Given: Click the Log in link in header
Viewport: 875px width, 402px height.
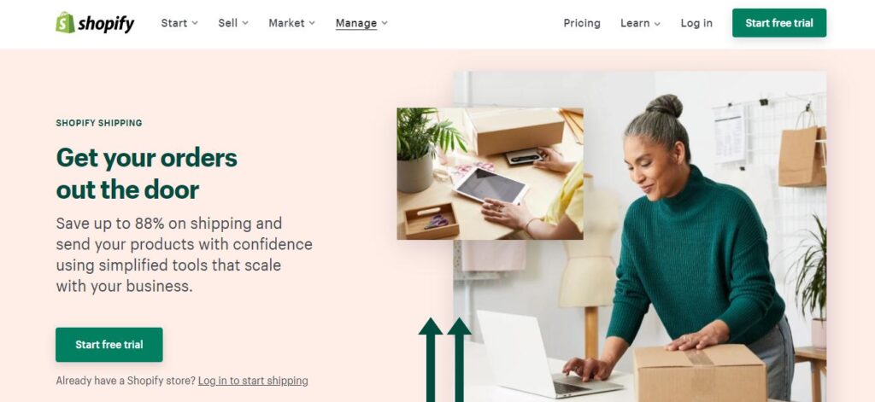Looking at the screenshot, I should click(696, 23).
